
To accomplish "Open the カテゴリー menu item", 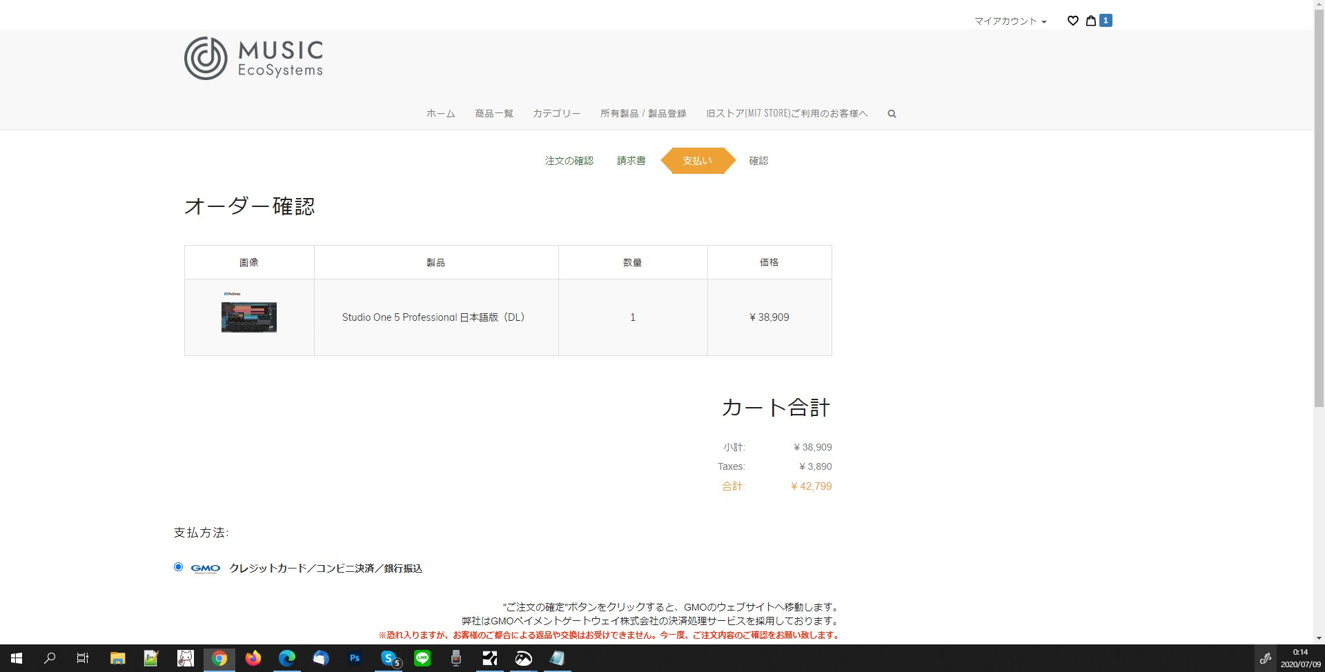I will [556, 113].
